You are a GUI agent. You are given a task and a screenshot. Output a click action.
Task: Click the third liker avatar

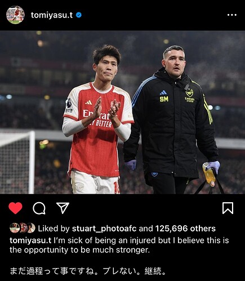point(31,228)
